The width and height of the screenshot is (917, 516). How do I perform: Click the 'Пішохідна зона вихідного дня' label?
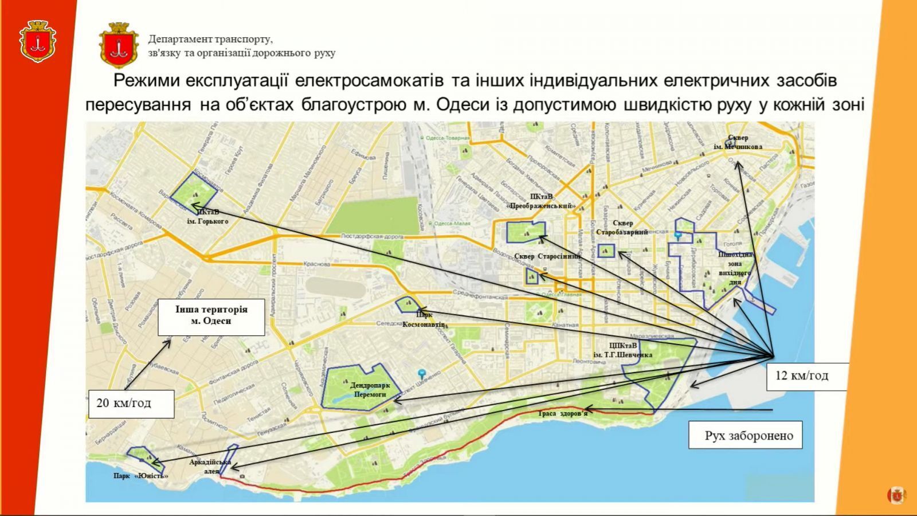click(x=735, y=268)
